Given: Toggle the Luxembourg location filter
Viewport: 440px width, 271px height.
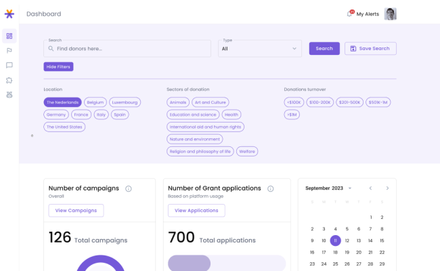Looking at the screenshot, I should tap(125, 102).
